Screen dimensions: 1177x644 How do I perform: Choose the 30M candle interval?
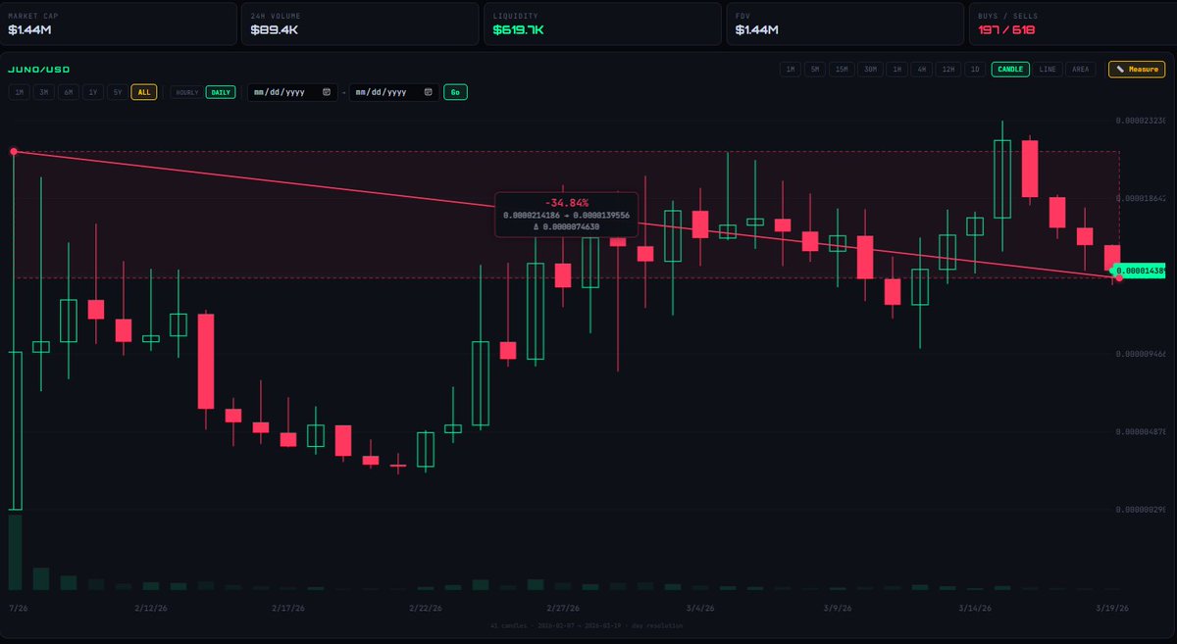869,70
